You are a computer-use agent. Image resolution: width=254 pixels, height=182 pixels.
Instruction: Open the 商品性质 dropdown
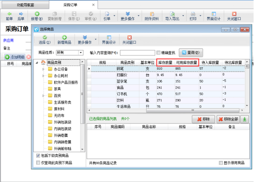(81, 53)
